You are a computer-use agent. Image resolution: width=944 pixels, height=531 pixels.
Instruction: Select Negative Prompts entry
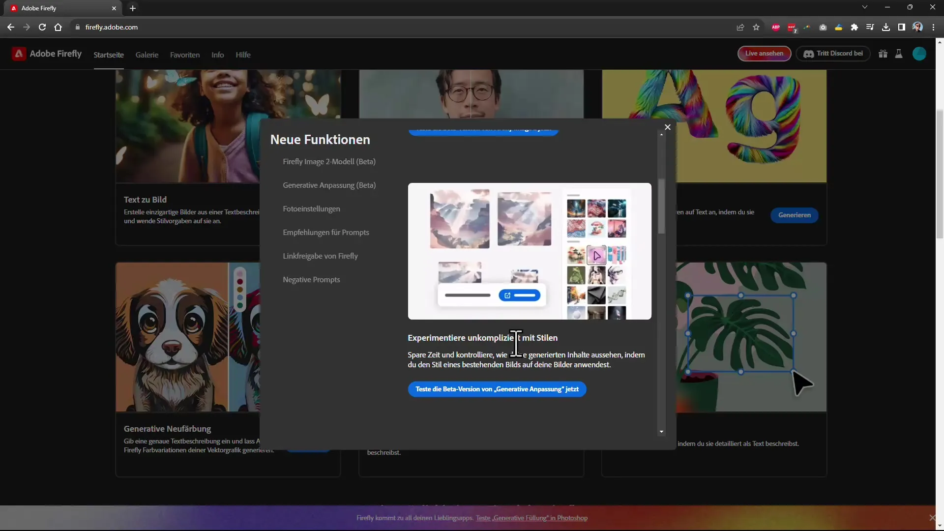pos(311,280)
